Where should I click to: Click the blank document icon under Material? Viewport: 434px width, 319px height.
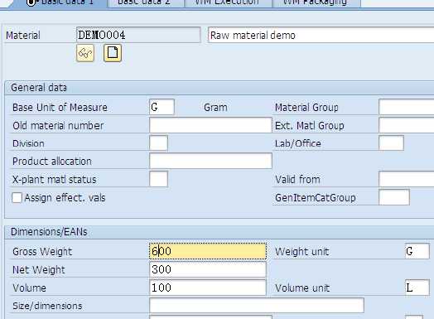(x=113, y=53)
